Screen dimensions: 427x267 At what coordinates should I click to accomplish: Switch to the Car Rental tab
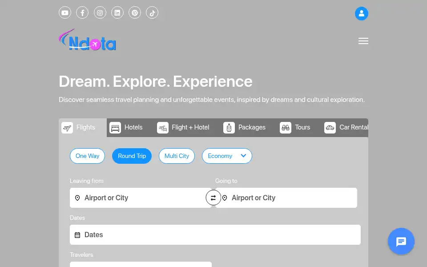pos(346,128)
